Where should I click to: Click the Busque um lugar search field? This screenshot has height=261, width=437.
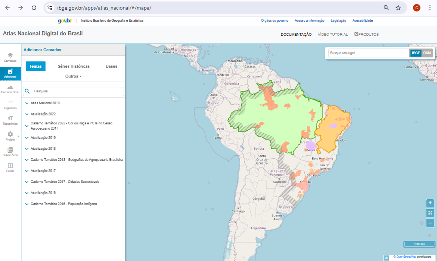pyautogui.click(x=368, y=53)
